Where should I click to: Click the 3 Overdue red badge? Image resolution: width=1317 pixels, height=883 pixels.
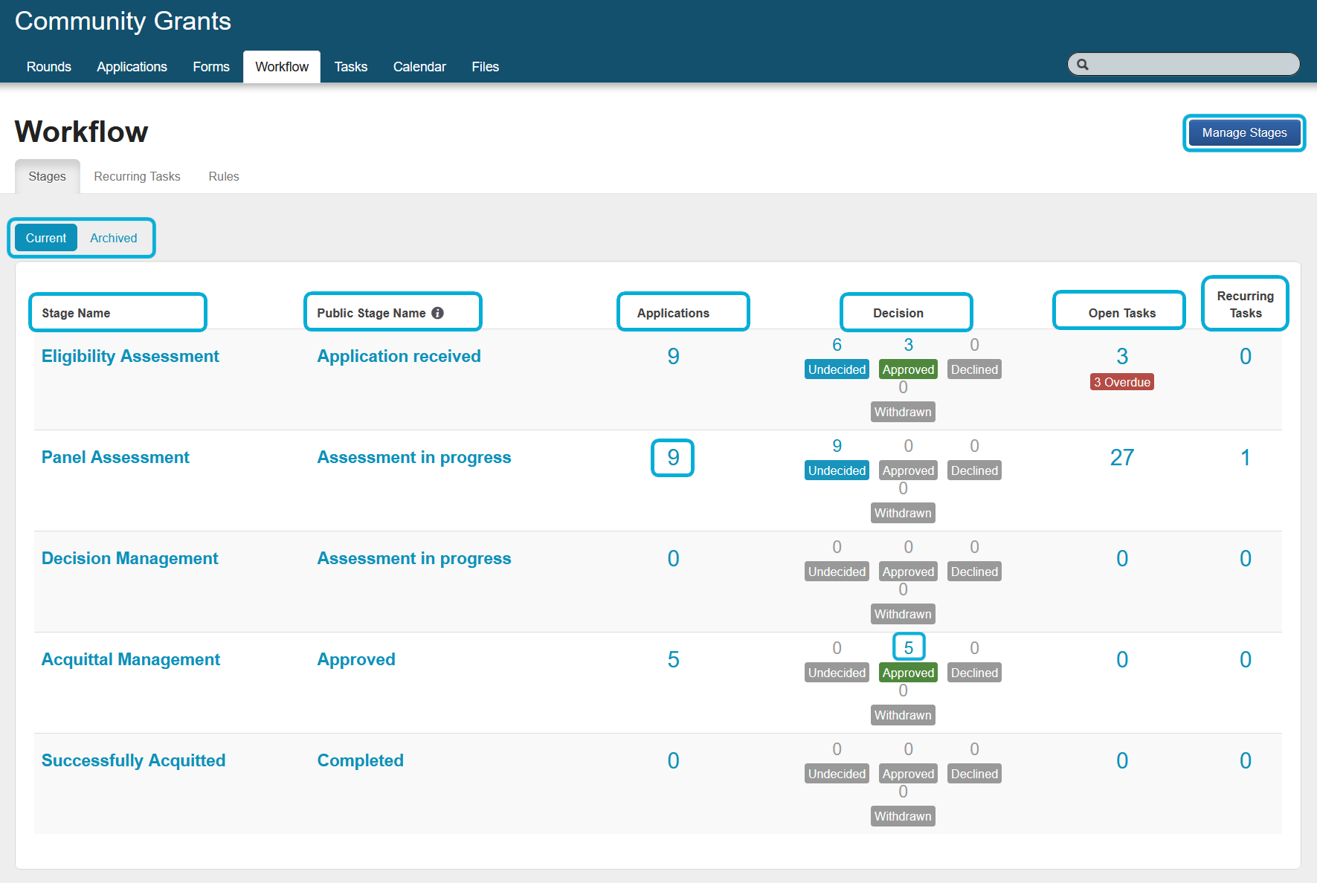[x=1121, y=382]
